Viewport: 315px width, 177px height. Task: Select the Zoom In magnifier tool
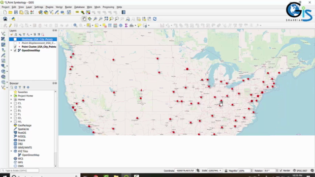pyautogui.click(x=95, y=19)
